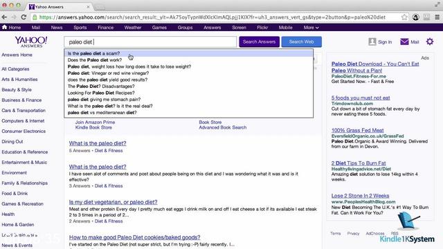Viewport: 443px width, 249px height.
Task: Open settings via the gear icon
Action: [x=430, y=41]
